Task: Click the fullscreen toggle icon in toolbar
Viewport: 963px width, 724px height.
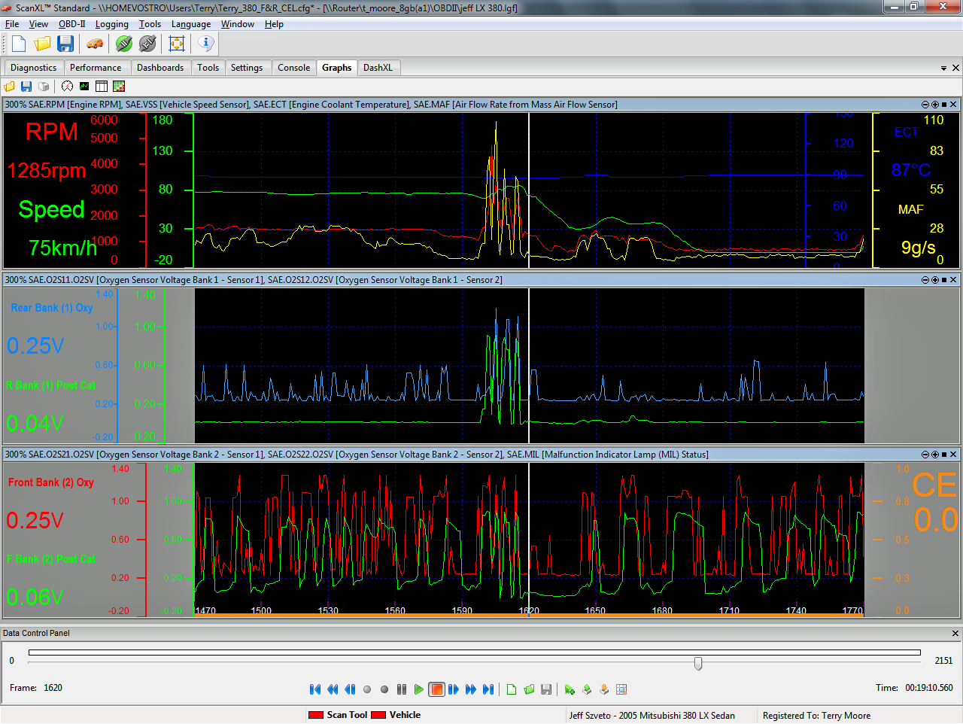Action: (x=177, y=44)
